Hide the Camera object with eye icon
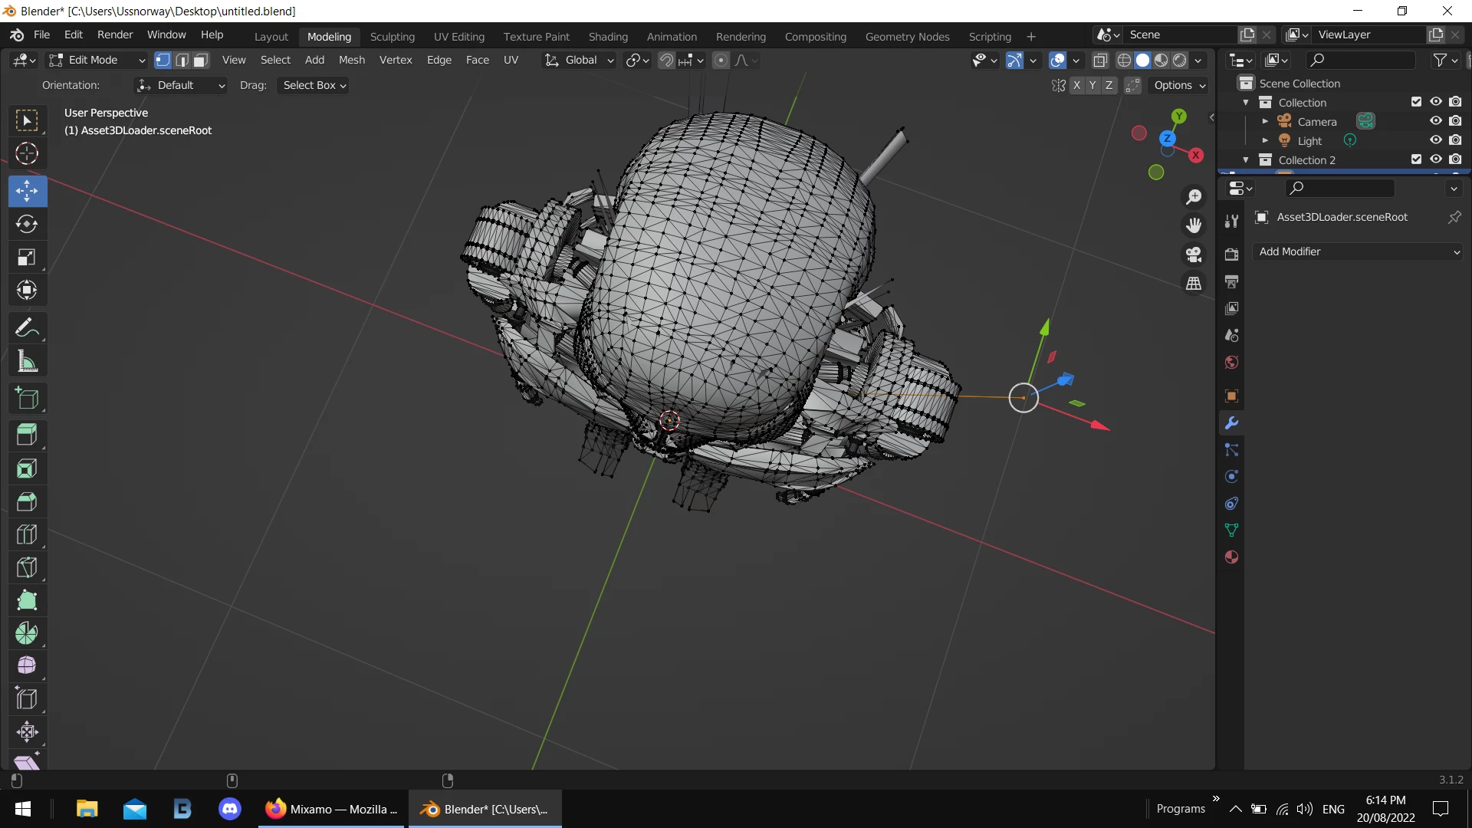Image resolution: width=1472 pixels, height=828 pixels. [x=1436, y=121]
